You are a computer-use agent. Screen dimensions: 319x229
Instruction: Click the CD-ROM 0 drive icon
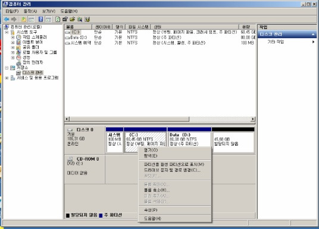[x=70, y=159]
